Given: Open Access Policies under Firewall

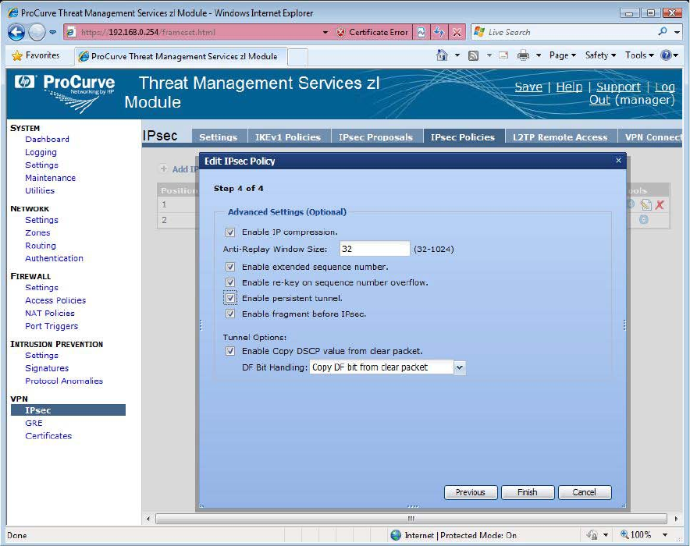Looking at the screenshot, I should pyautogui.click(x=55, y=301).
